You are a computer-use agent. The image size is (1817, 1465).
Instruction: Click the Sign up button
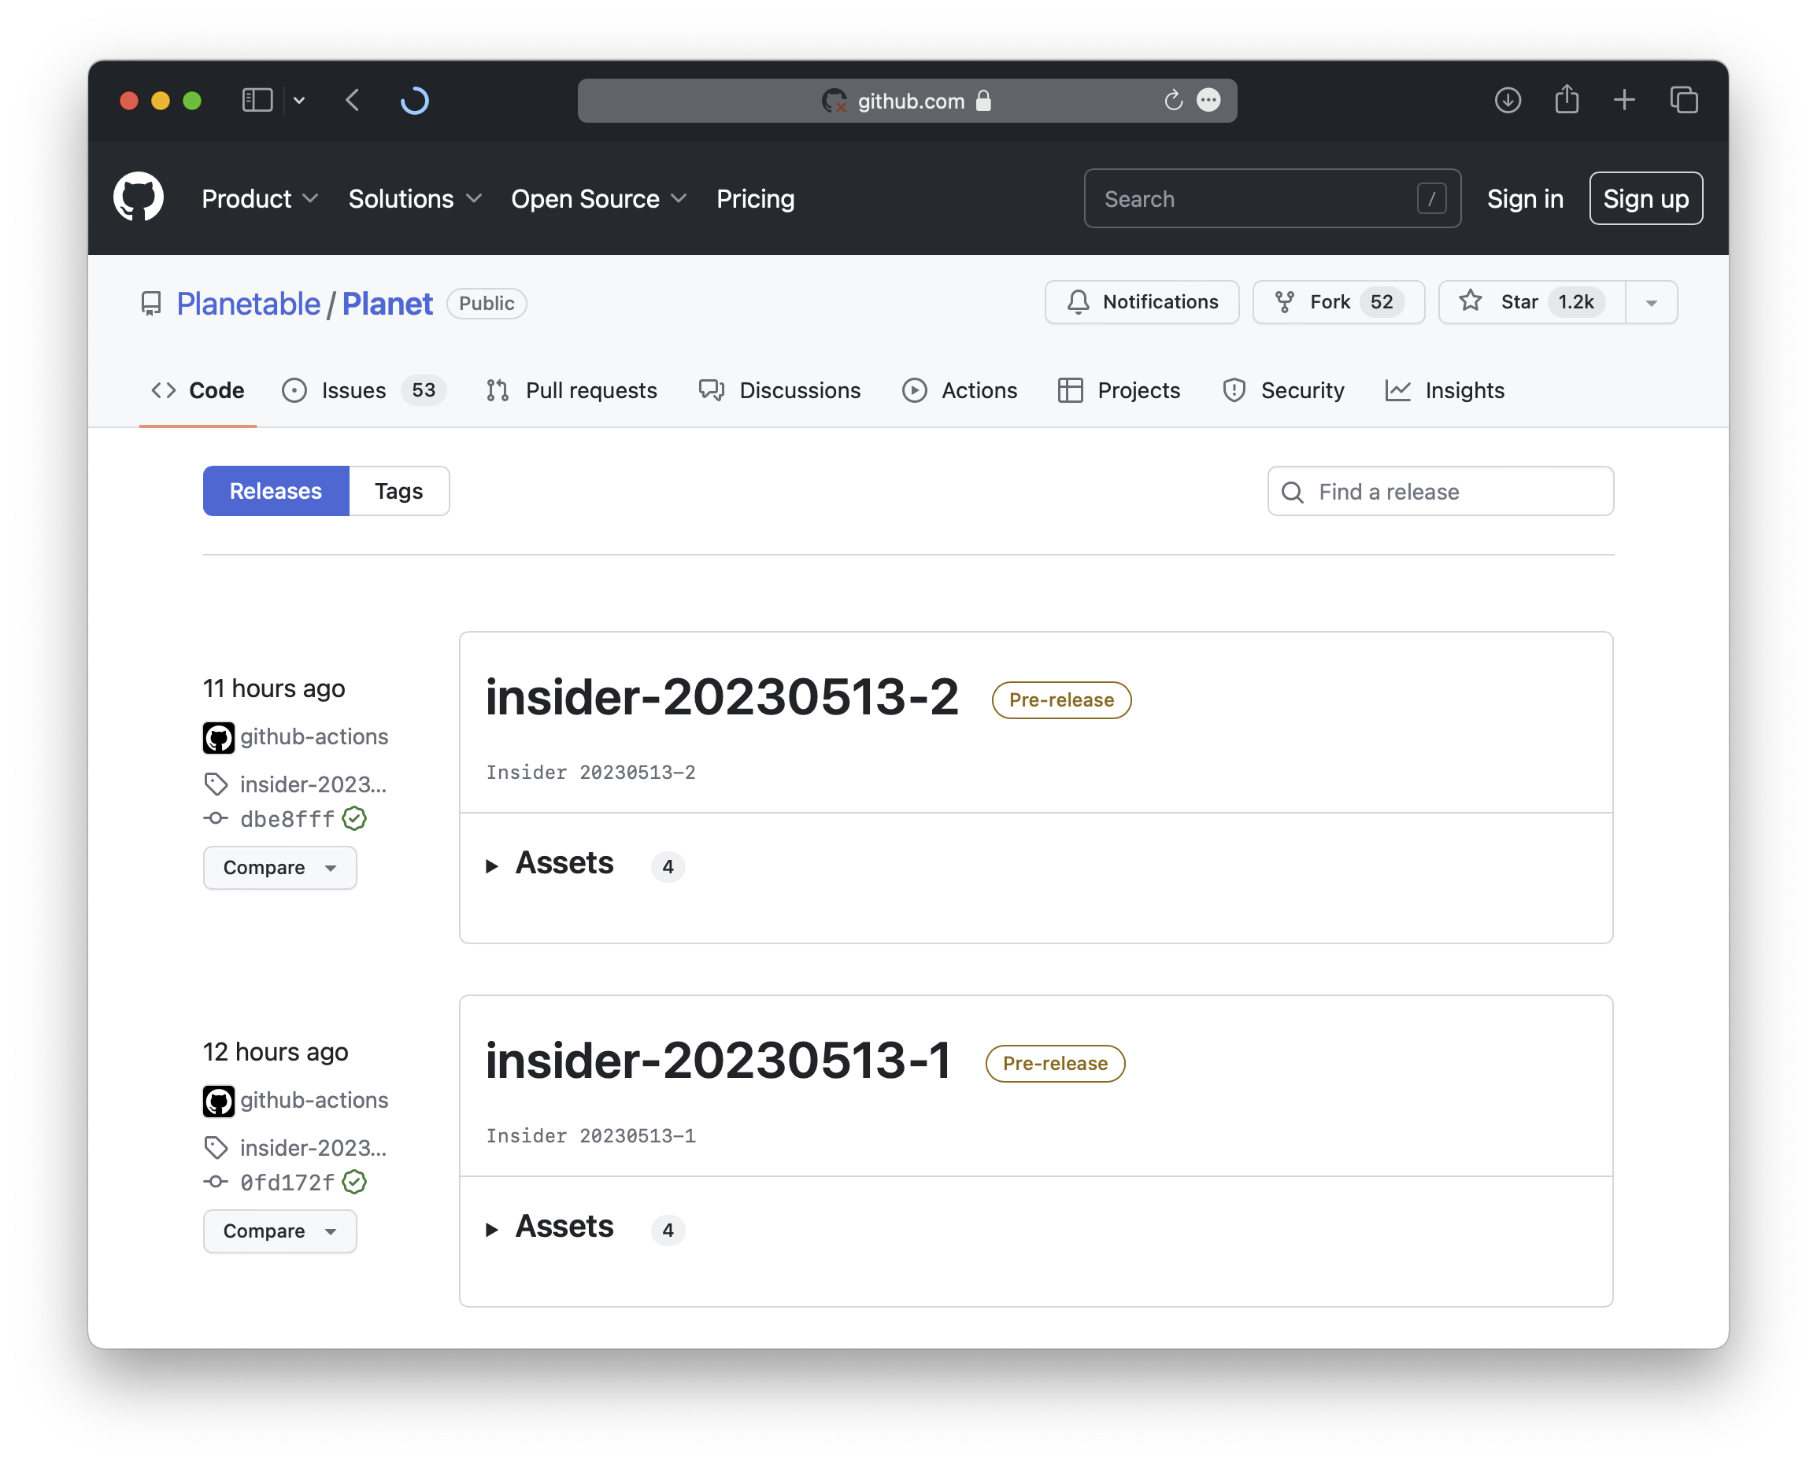(1645, 198)
